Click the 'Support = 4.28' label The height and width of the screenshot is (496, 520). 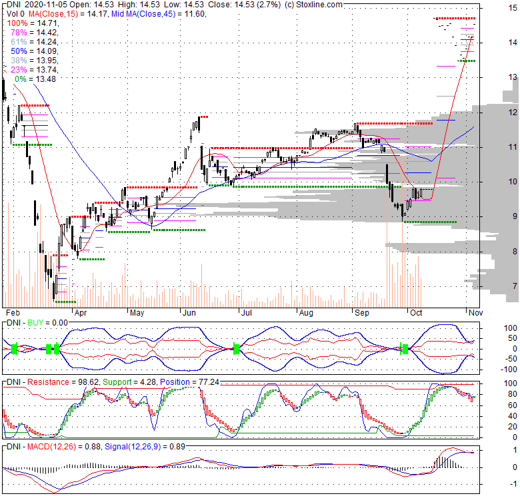[x=129, y=382]
